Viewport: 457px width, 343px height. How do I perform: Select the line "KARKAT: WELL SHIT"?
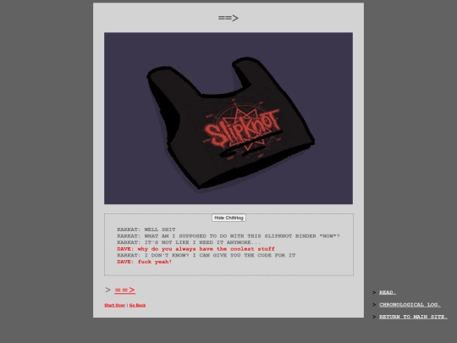[146, 230]
